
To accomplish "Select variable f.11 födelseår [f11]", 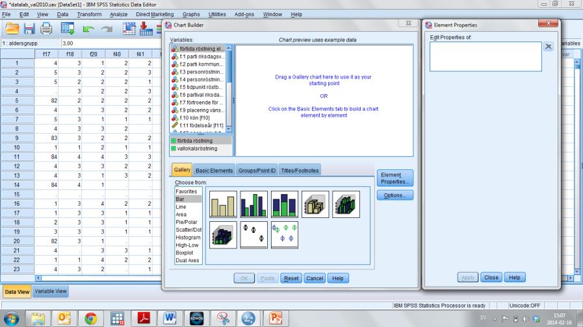I will tap(198, 125).
